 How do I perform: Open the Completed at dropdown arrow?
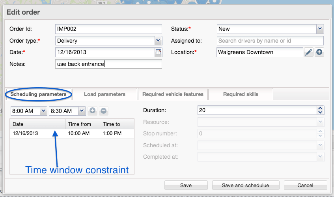point(320,157)
